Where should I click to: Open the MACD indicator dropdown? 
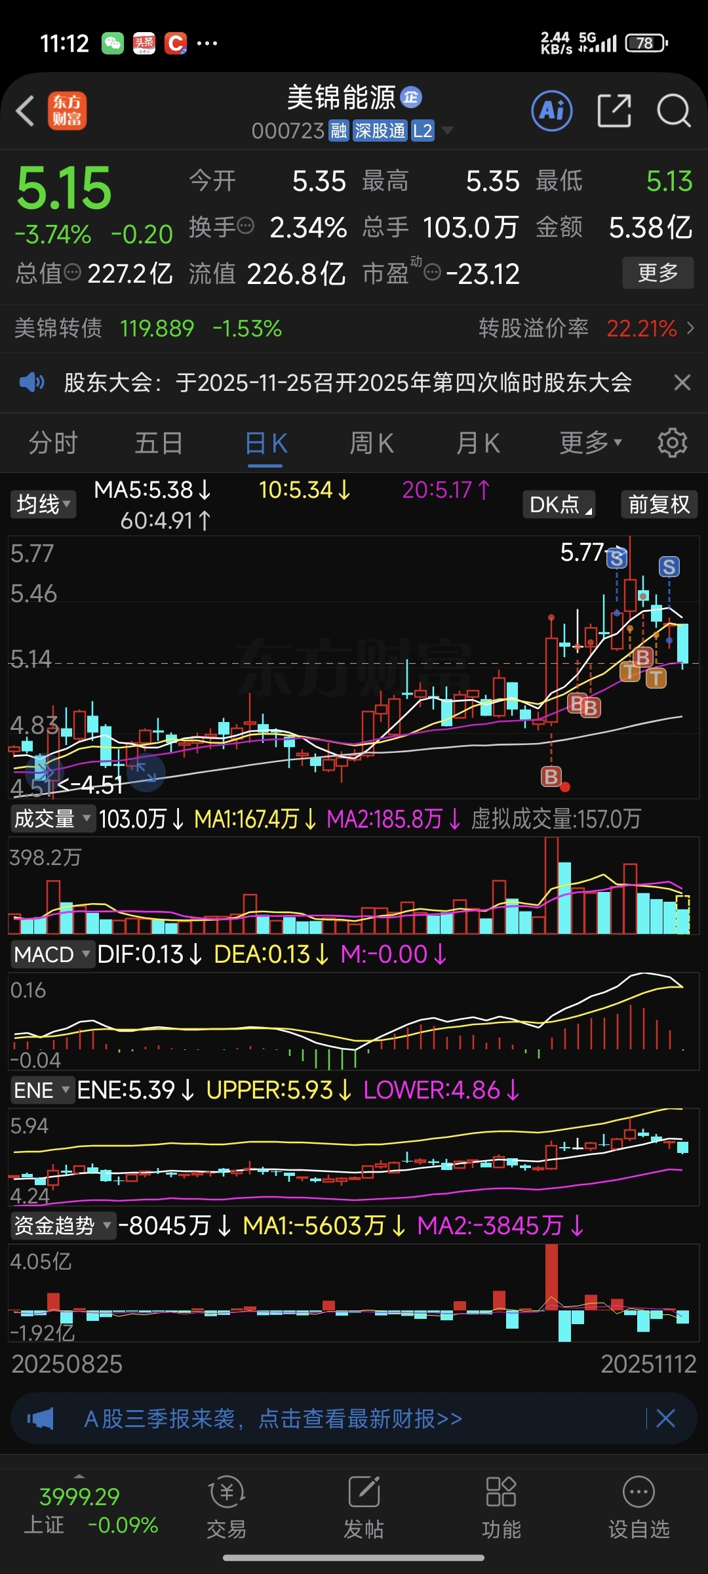coord(52,954)
